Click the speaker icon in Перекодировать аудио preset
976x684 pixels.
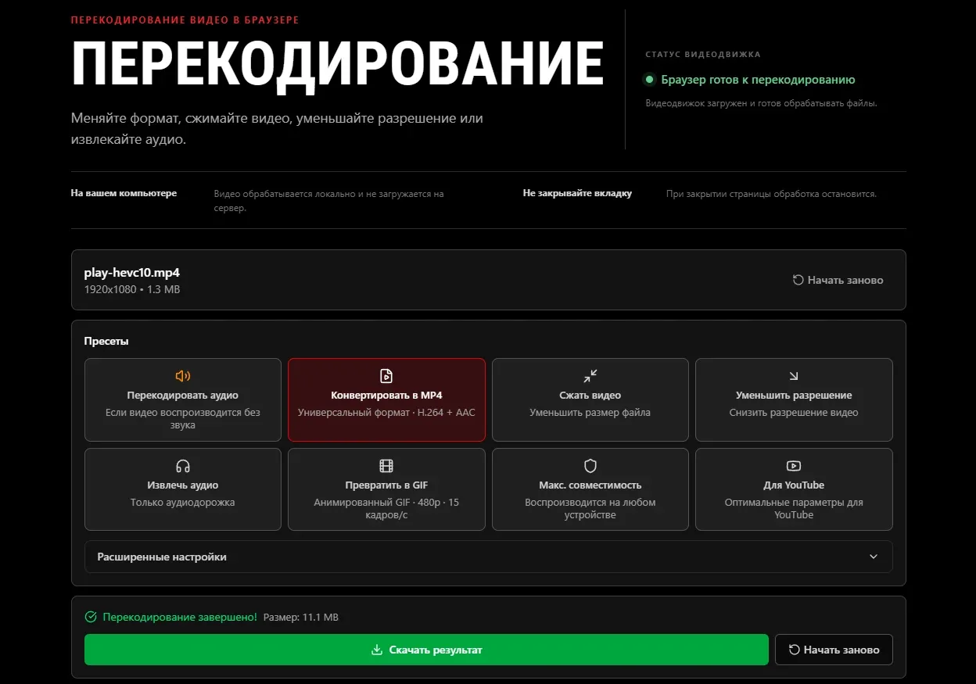coord(183,376)
